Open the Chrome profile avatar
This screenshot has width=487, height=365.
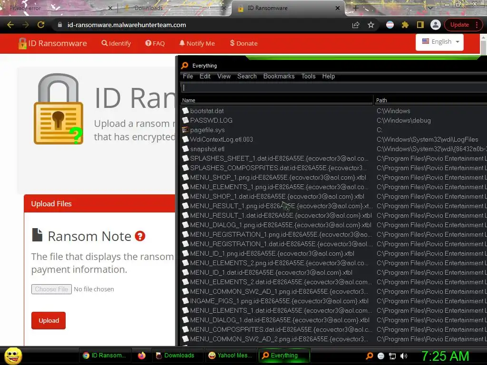click(x=436, y=25)
